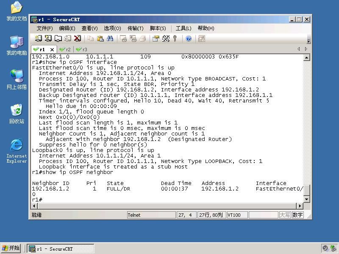The image size is (339, 254).
Task: Open the 编辑(E) menu
Action: [x=67, y=28]
